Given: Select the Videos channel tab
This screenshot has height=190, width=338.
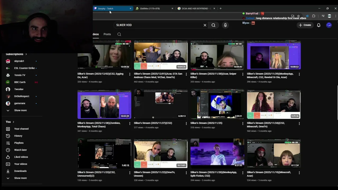Looking at the screenshot, I should click(96, 34).
